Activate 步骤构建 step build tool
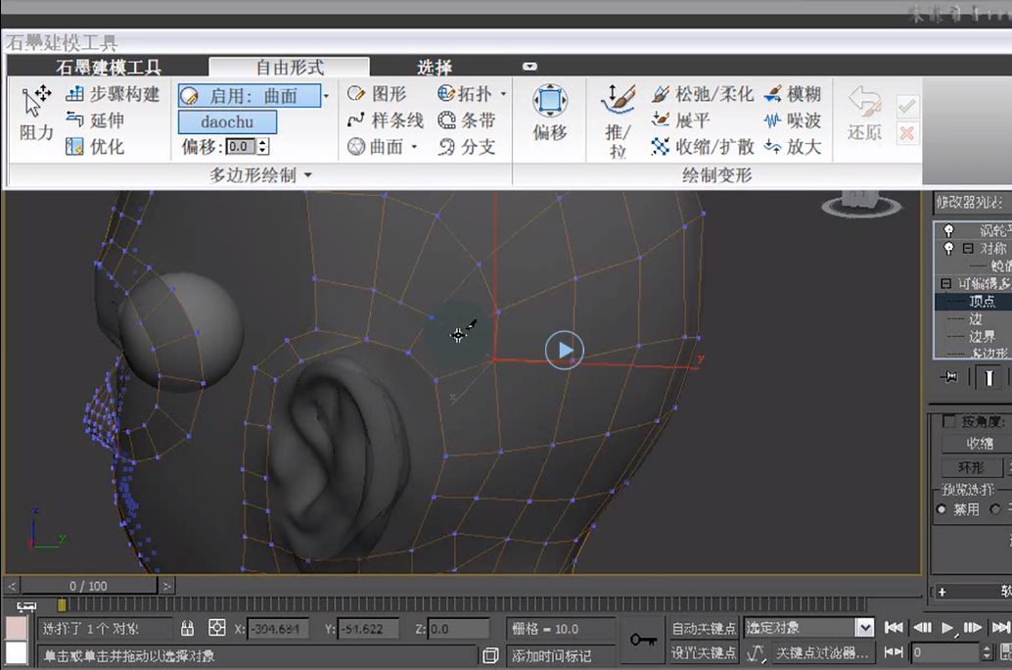Image resolution: width=1012 pixels, height=670 pixels. click(113, 94)
